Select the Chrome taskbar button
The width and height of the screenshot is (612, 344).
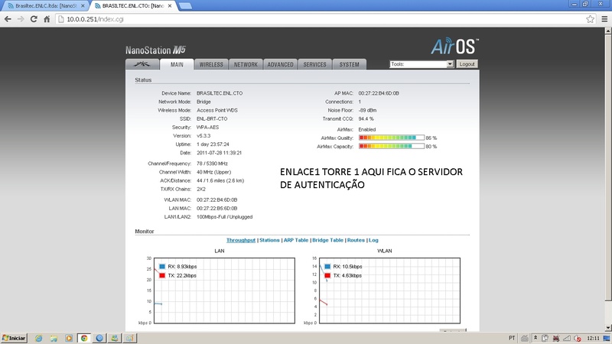pyautogui.click(x=84, y=338)
